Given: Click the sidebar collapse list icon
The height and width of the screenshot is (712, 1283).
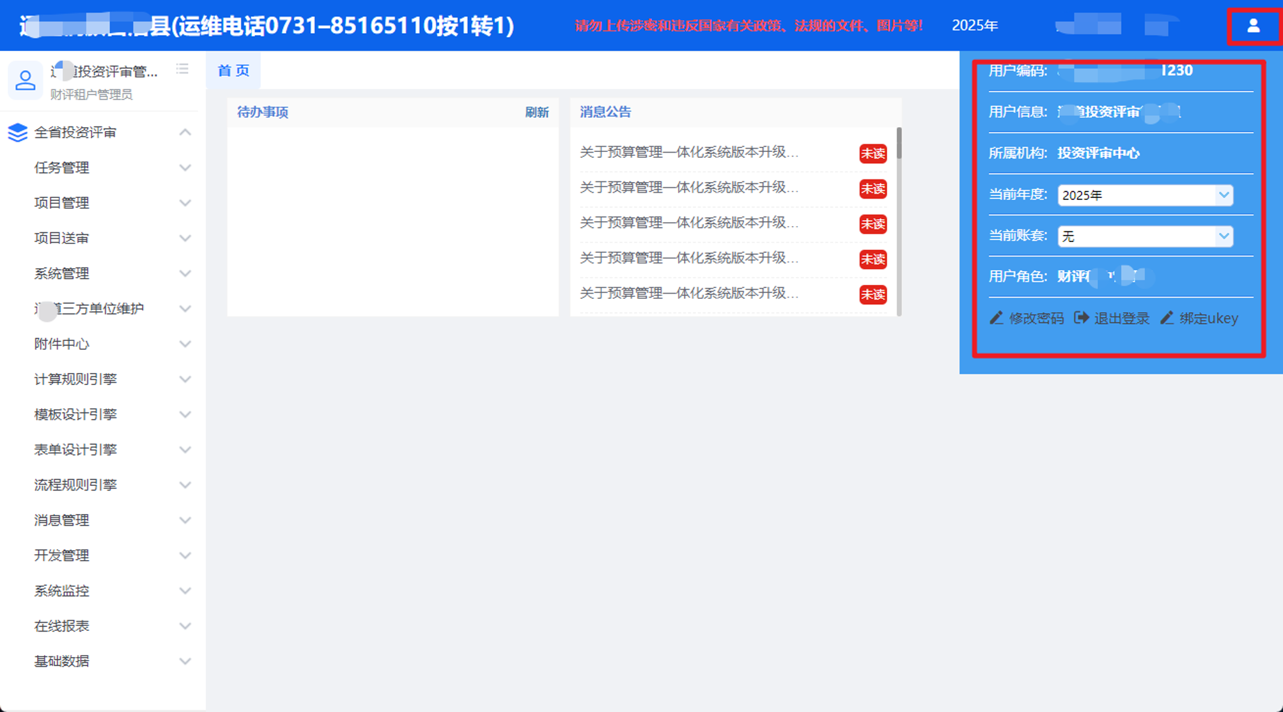Looking at the screenshot, I should tap(183, 69).
